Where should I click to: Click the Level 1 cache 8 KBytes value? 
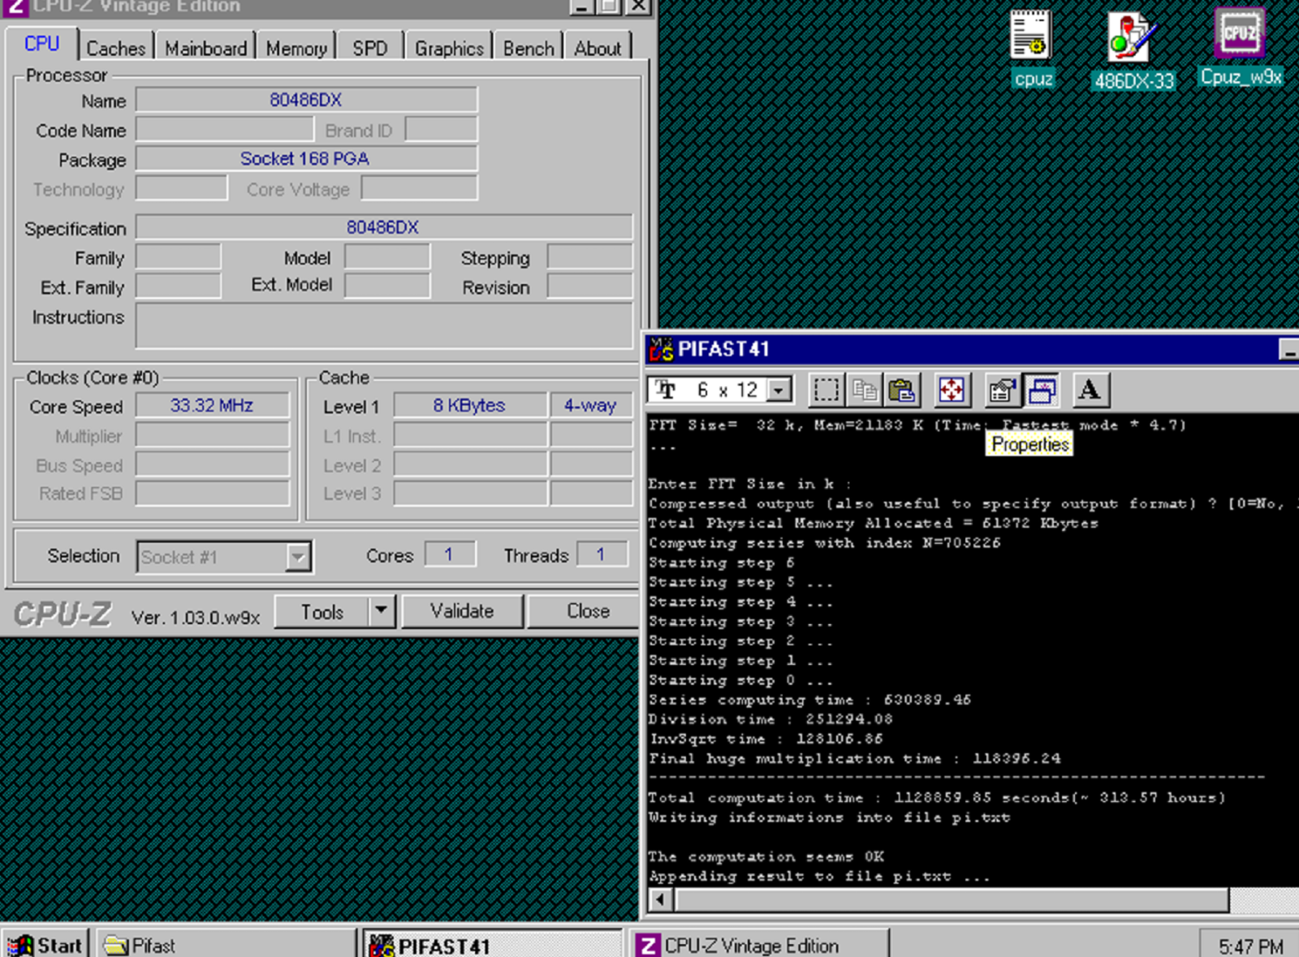click(469, 405)
